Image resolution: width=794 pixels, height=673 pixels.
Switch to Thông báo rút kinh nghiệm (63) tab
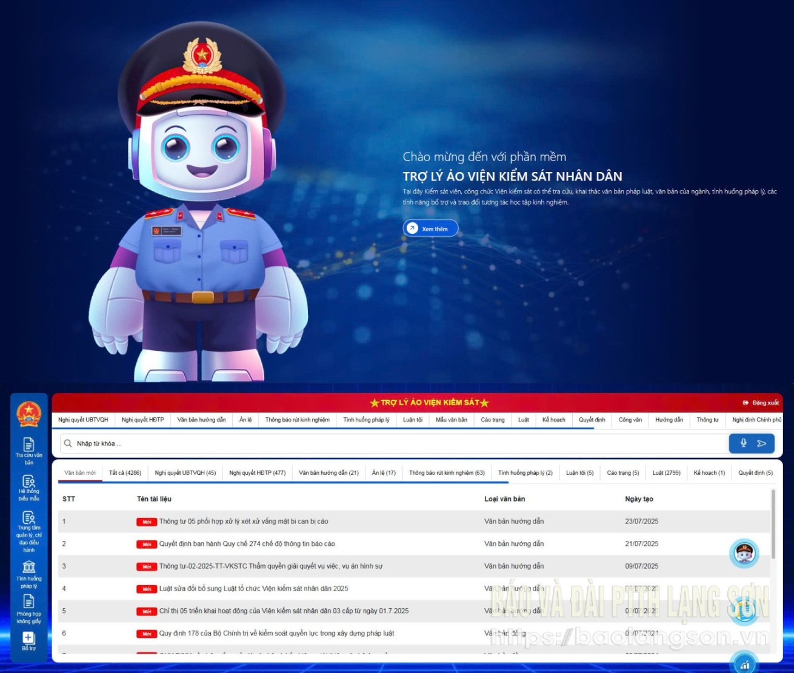pos(447,473)
